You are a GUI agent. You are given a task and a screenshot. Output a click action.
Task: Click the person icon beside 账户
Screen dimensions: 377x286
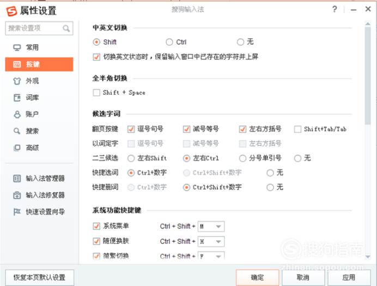click(17, 114)
